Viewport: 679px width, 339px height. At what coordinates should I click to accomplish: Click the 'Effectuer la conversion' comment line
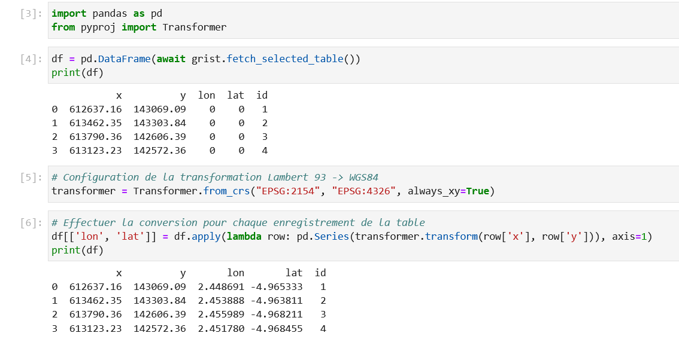tap(238, 222)
